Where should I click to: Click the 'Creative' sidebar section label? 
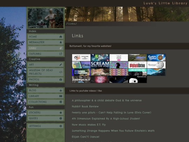[34, 59]
